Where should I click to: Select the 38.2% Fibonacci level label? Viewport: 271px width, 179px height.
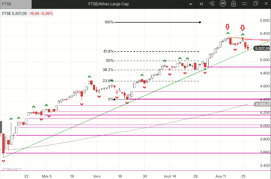[x=108, y=70]
